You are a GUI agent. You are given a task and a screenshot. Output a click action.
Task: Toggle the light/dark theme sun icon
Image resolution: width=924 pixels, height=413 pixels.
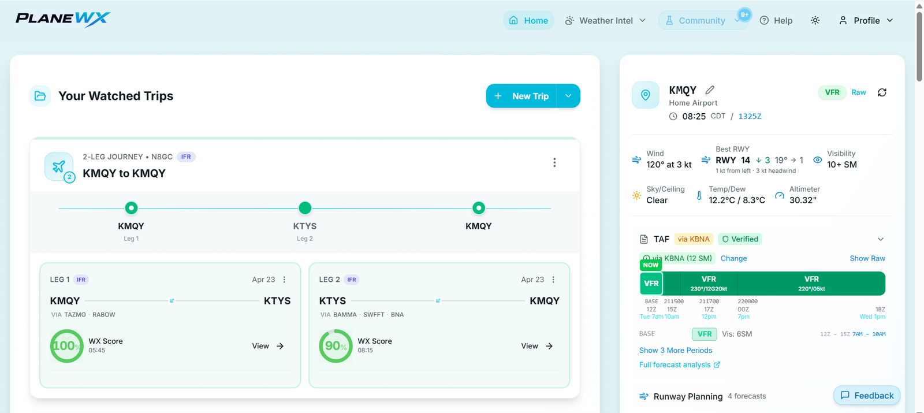tap(815, 20)
